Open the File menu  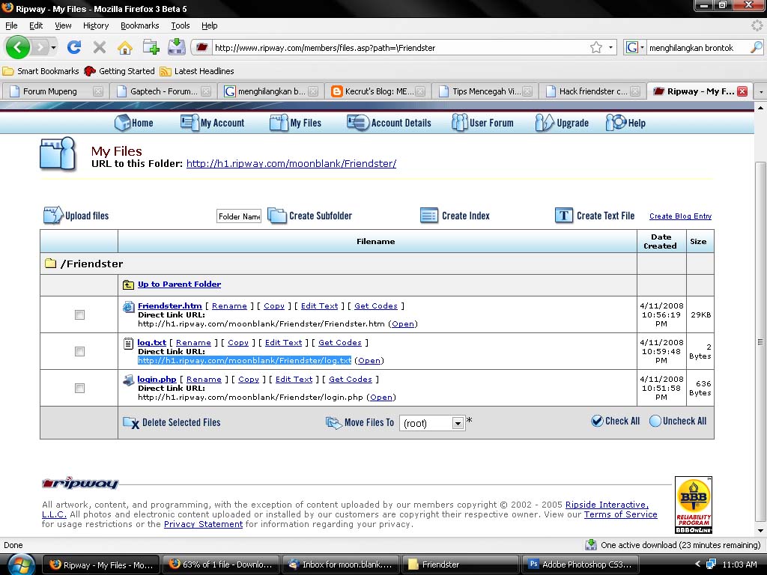(11, 25)
